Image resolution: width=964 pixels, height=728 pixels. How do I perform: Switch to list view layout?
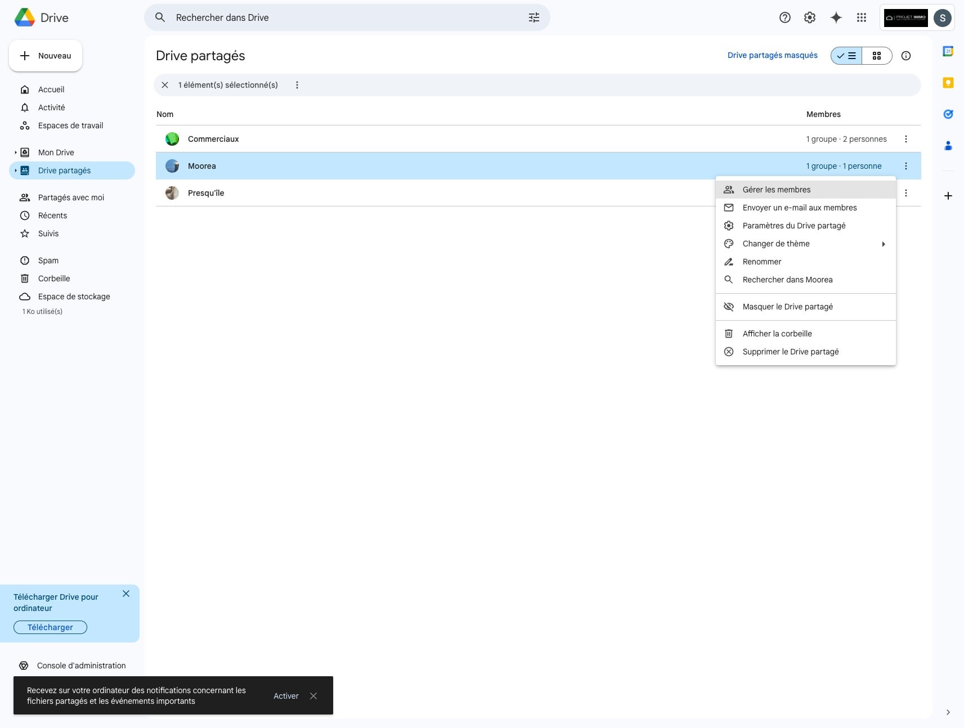point(846,56)
